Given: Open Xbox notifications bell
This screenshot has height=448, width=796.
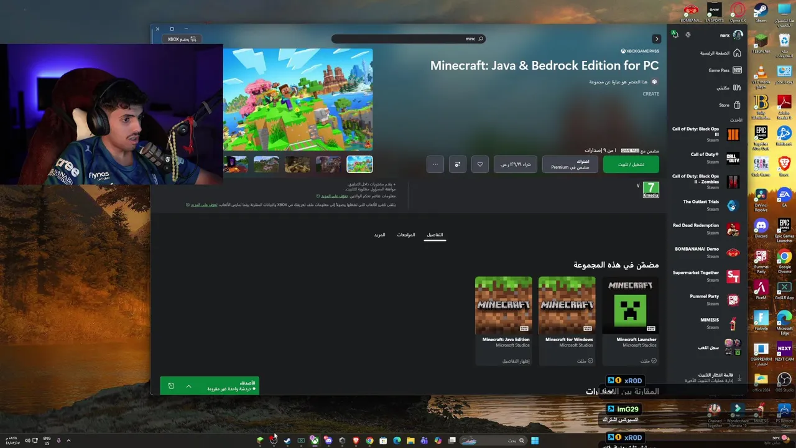Looking at the screenshot, I should (675, 35).
